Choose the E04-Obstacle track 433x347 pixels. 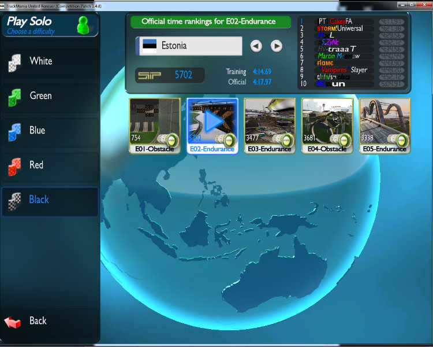click(x=327, y=121)
